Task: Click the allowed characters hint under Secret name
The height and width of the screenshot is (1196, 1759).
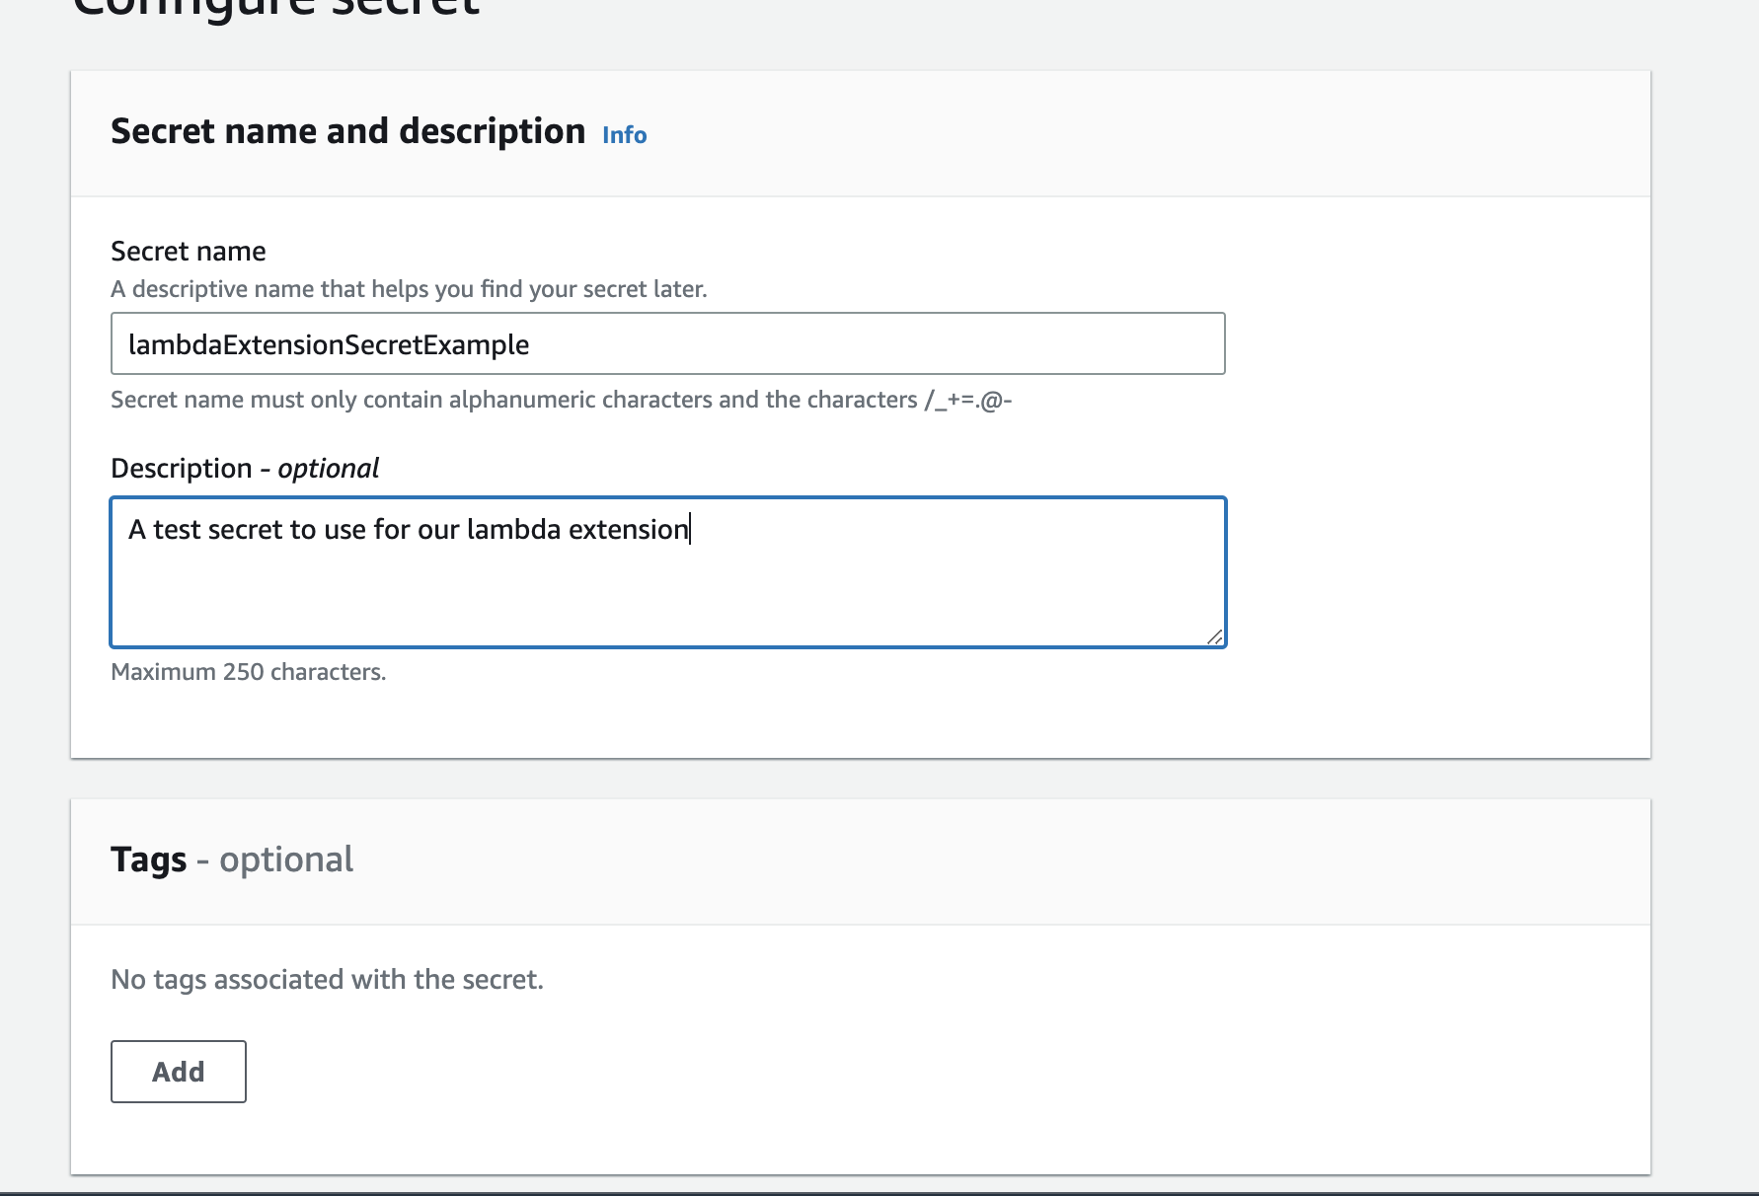Action: (x=562, y=400)
